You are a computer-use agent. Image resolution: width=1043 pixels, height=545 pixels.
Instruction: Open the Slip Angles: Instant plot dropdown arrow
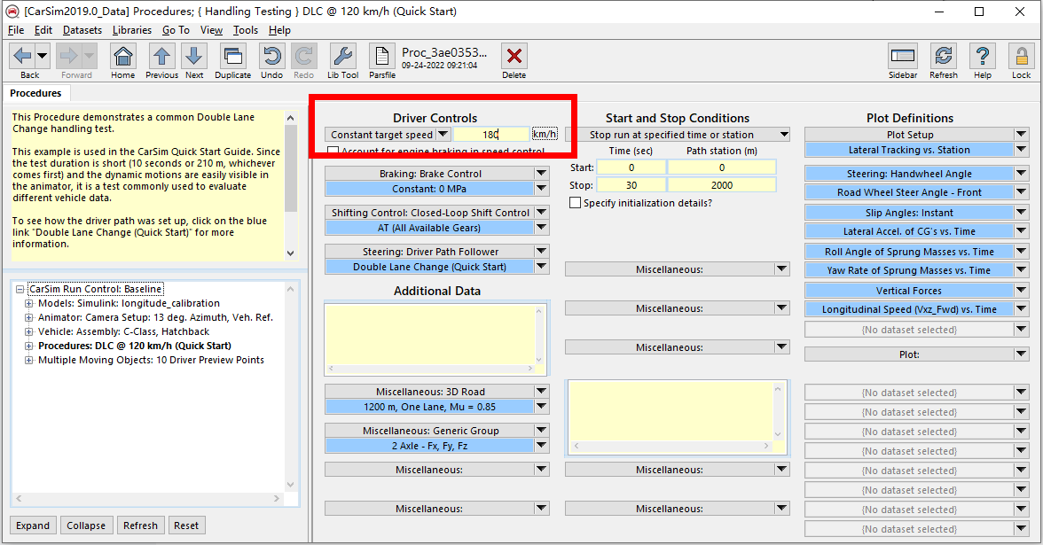tap(1021, 213)
